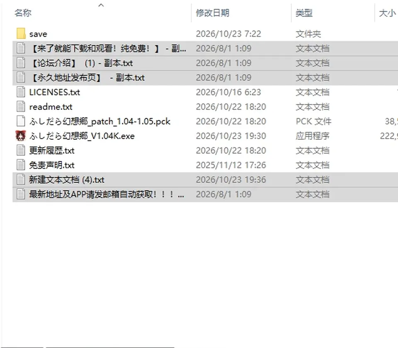
Task: Select the file name readme.txt
Action: coord(51,107)
